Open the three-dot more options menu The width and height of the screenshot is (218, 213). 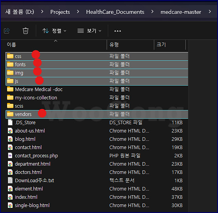(118, 31)
